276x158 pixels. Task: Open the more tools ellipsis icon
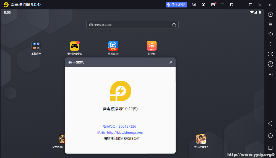(x=270, y=84)
